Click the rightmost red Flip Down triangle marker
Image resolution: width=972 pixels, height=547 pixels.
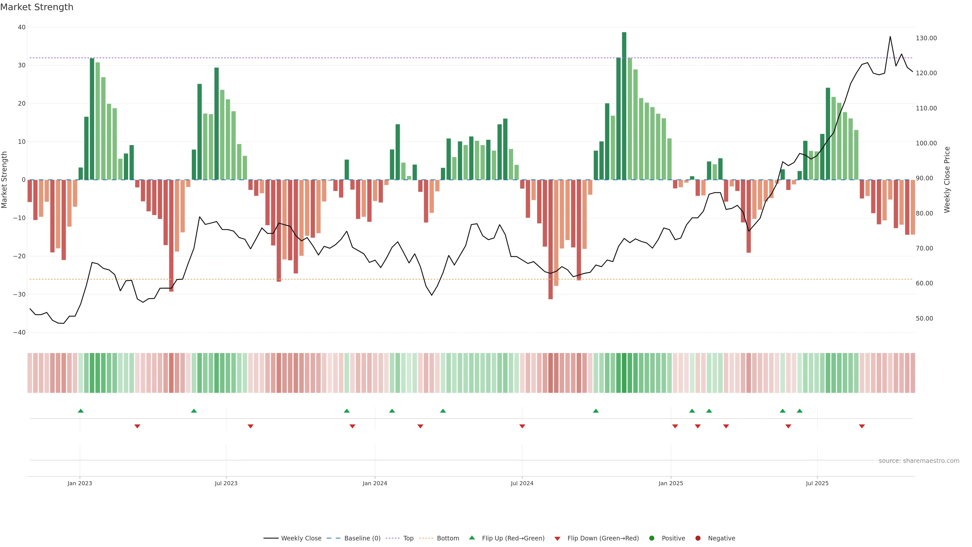862,426
